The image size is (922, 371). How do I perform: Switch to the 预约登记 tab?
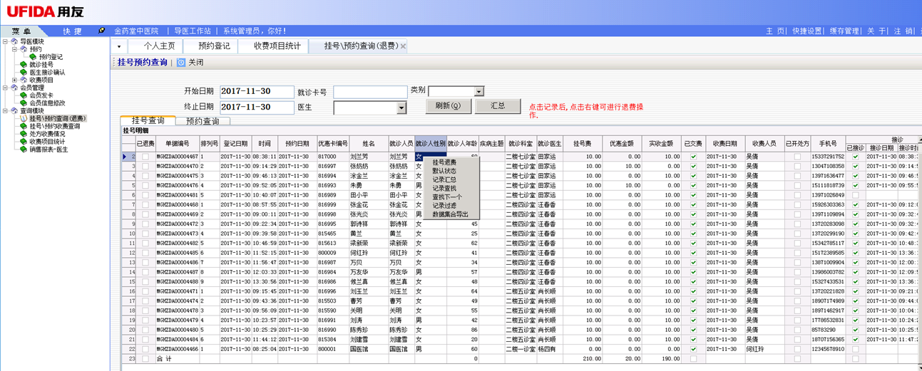pyautogui.click(x=214, y=46)
